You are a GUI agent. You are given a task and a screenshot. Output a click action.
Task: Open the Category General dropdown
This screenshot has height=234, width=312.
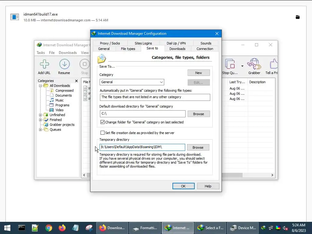click(132, 82)
